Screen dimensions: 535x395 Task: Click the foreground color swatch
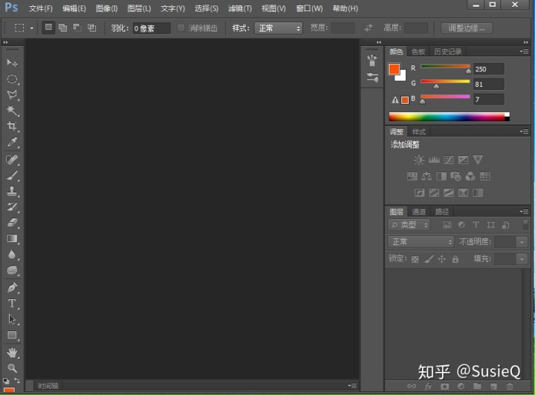pyautogui.click(x=394, y=69)
